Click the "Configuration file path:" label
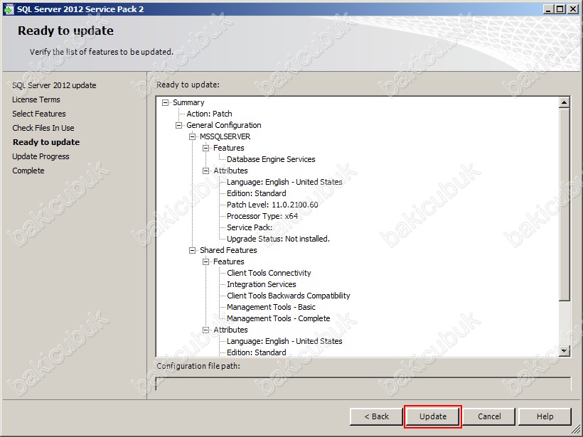The width and height of the screenshot is (583, 437). (198, 366)
